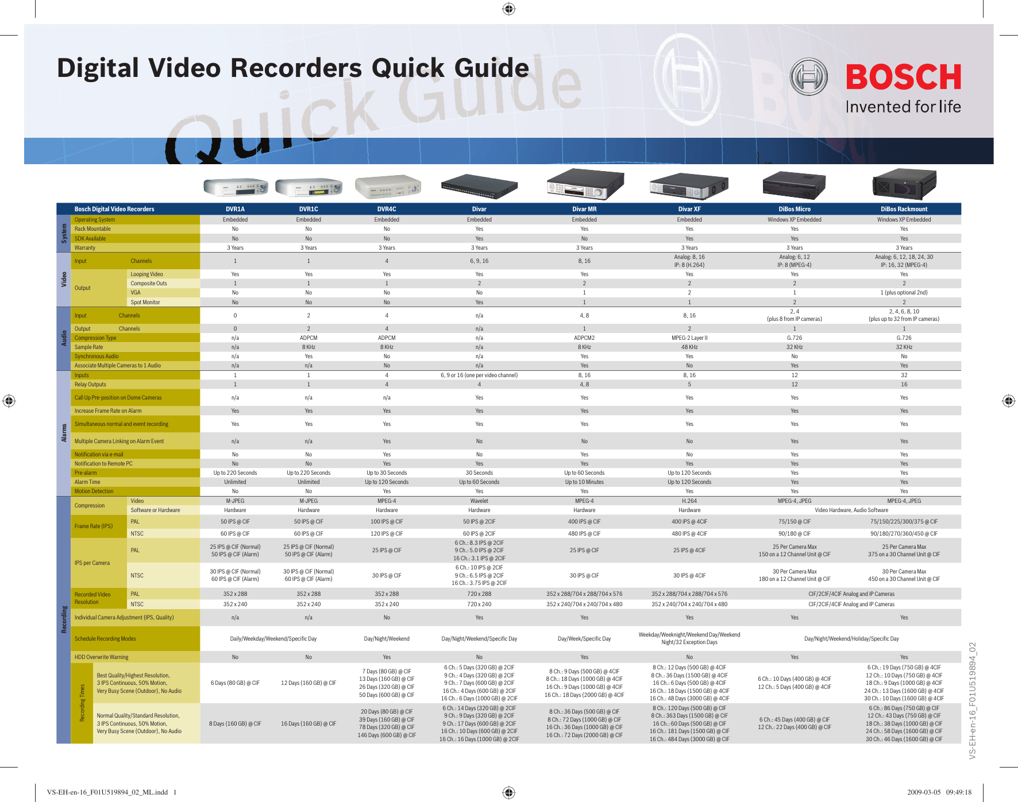
Task: Click the 'H.264' video compression cell
Action: point(689,501)
